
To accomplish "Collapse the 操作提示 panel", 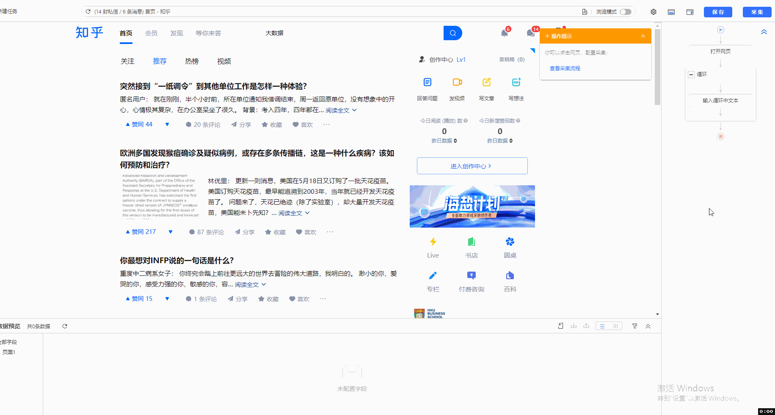I will [x=643, y=36].
